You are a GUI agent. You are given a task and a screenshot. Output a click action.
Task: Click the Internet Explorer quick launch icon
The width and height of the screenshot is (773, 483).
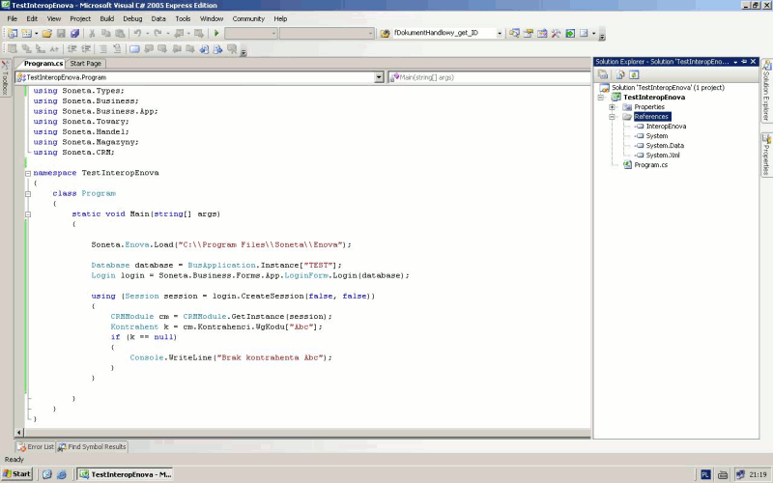click(x=62, y=474)
